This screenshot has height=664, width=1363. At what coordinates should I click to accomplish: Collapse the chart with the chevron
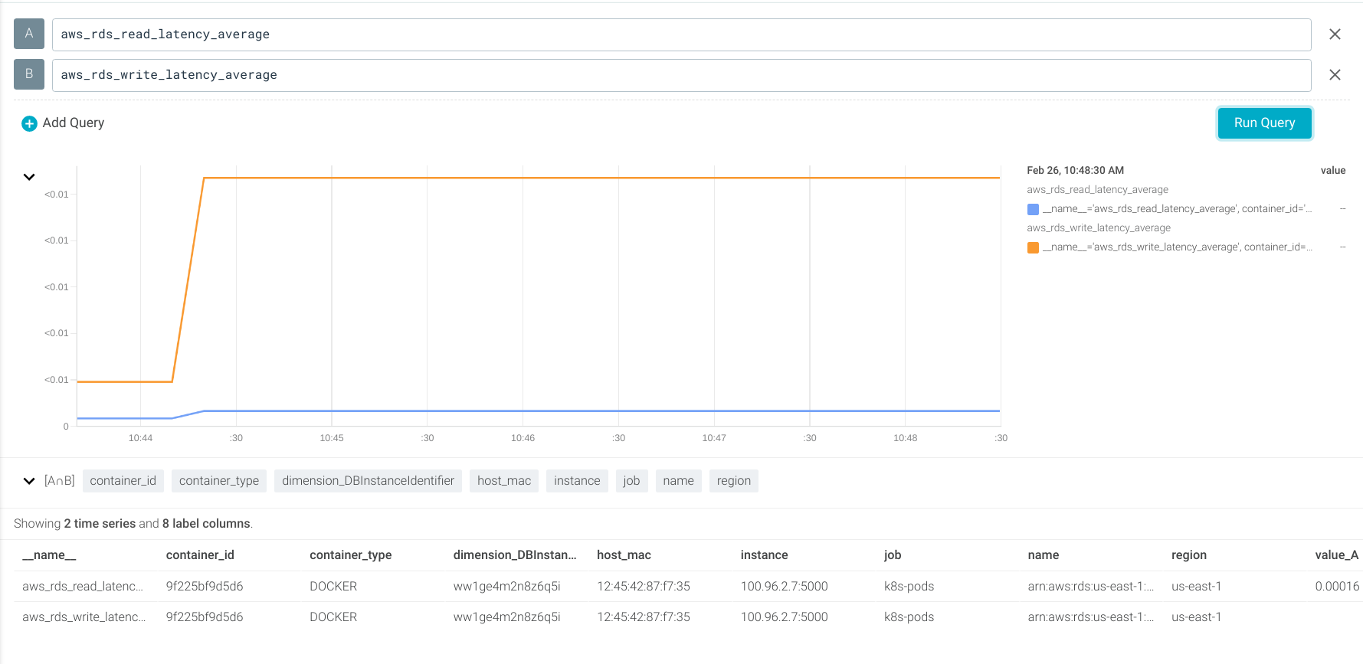29,177
